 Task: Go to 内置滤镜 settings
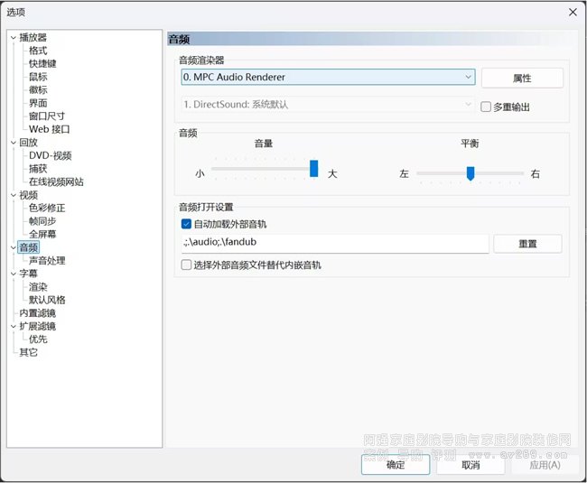pos(37,313)
